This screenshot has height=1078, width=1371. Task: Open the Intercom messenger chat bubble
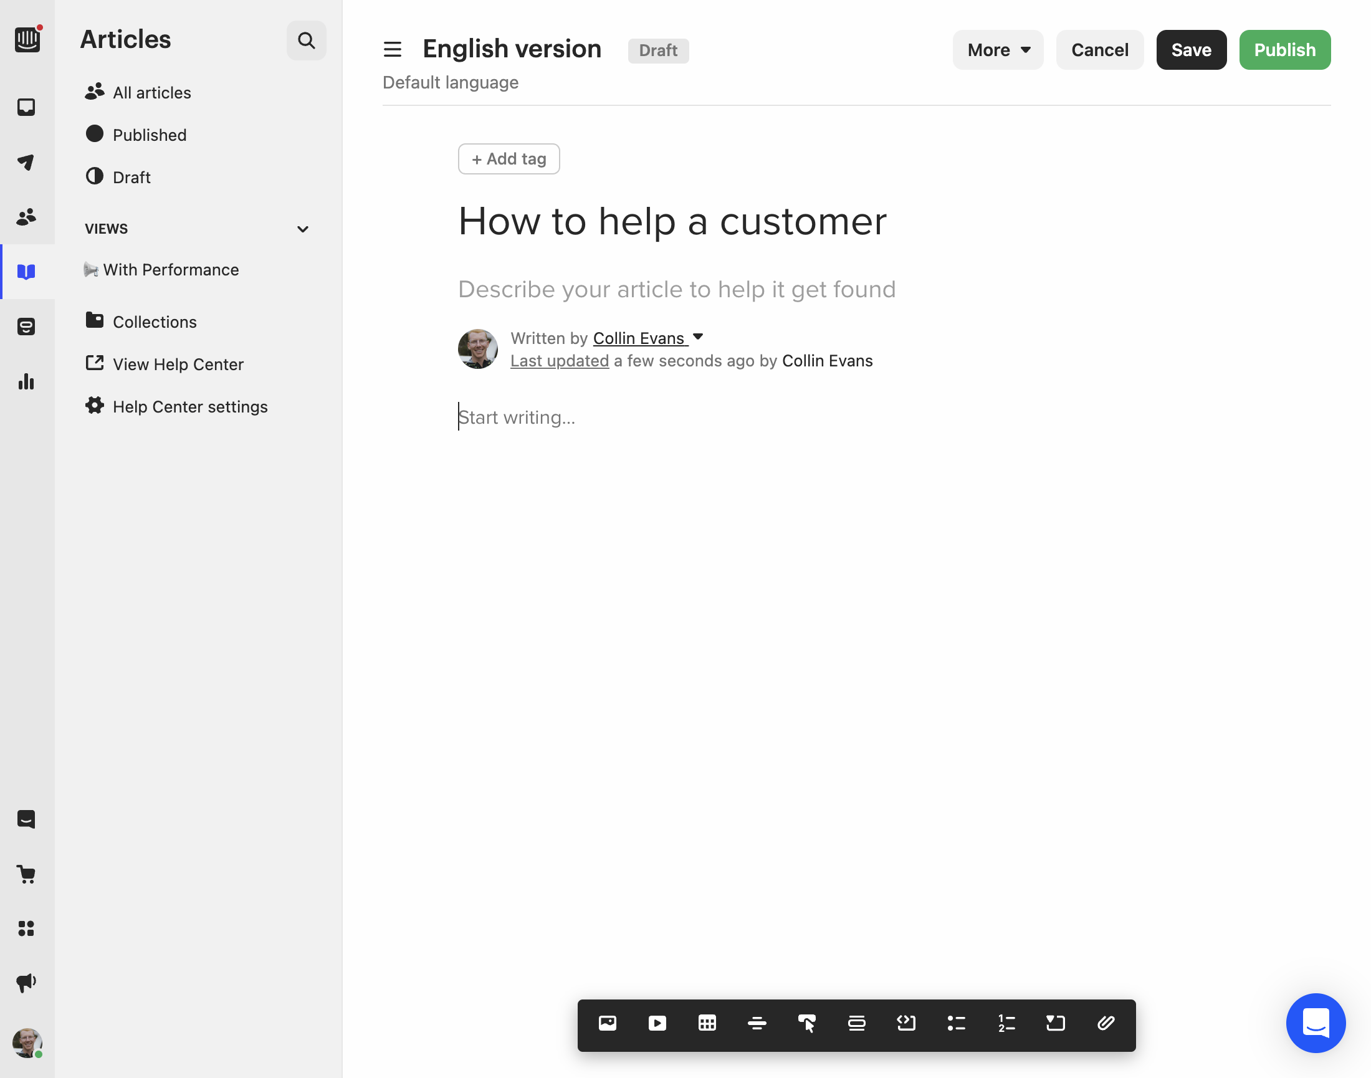1316,1023
